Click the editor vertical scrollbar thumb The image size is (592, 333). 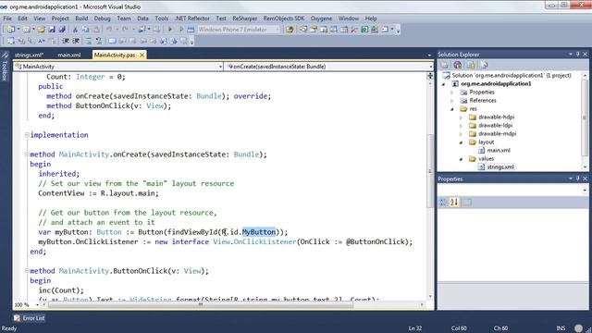(x=430, y=170)
